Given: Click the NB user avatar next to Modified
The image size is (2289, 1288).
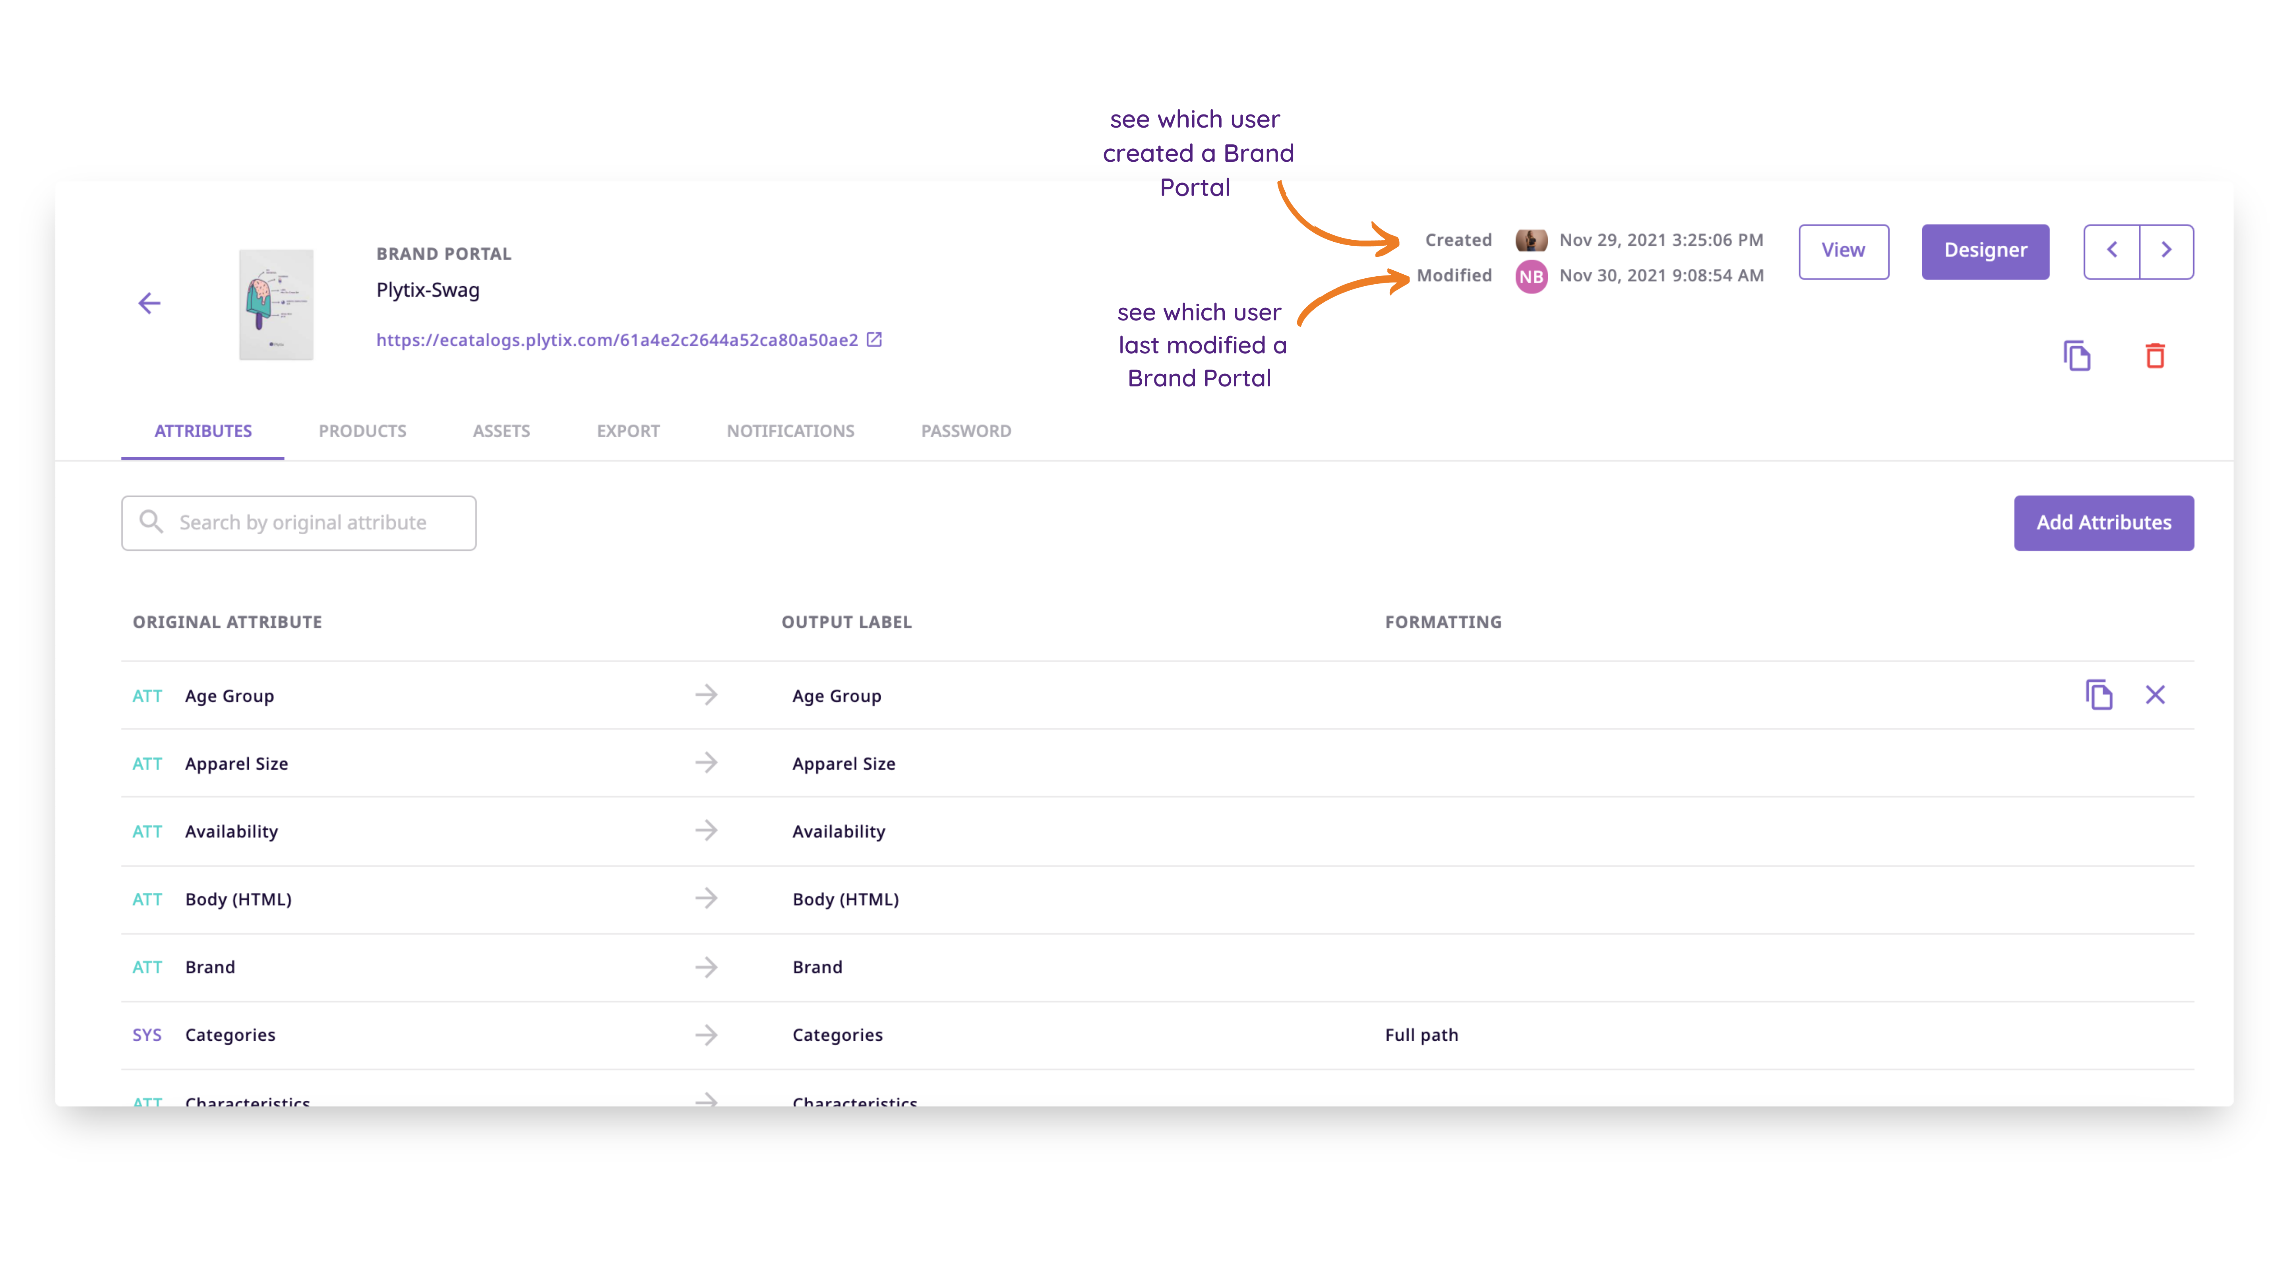Looking at the screenshot, I should (x=1531, y=276).
